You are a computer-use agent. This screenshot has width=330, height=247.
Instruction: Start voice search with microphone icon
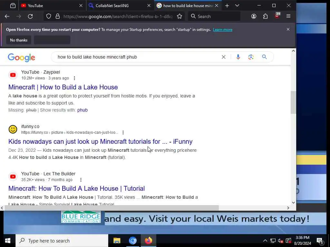[238, 57]
